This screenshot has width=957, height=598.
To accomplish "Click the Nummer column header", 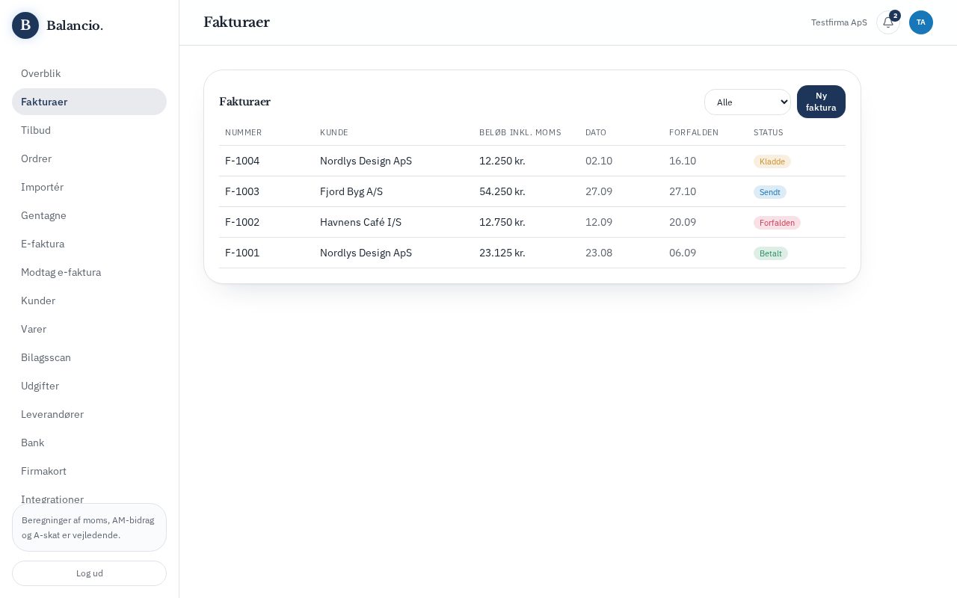I will (x=244, y=132).
